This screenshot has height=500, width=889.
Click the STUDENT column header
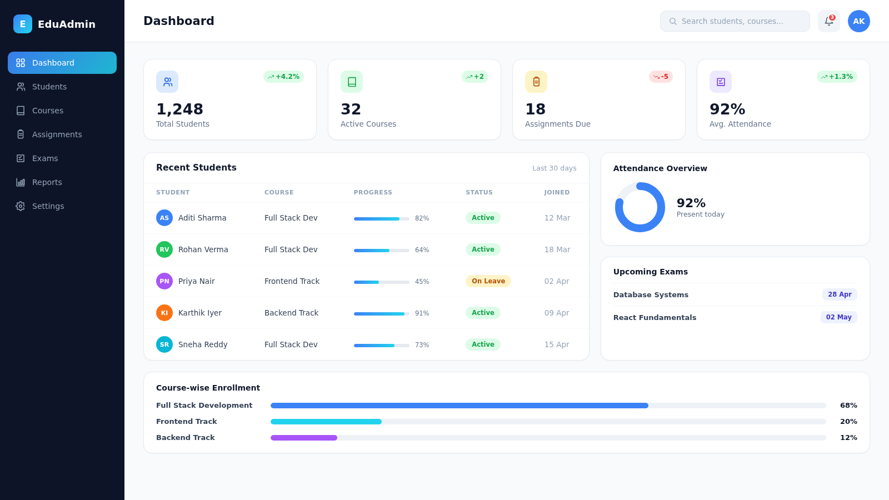pos(173,192)
